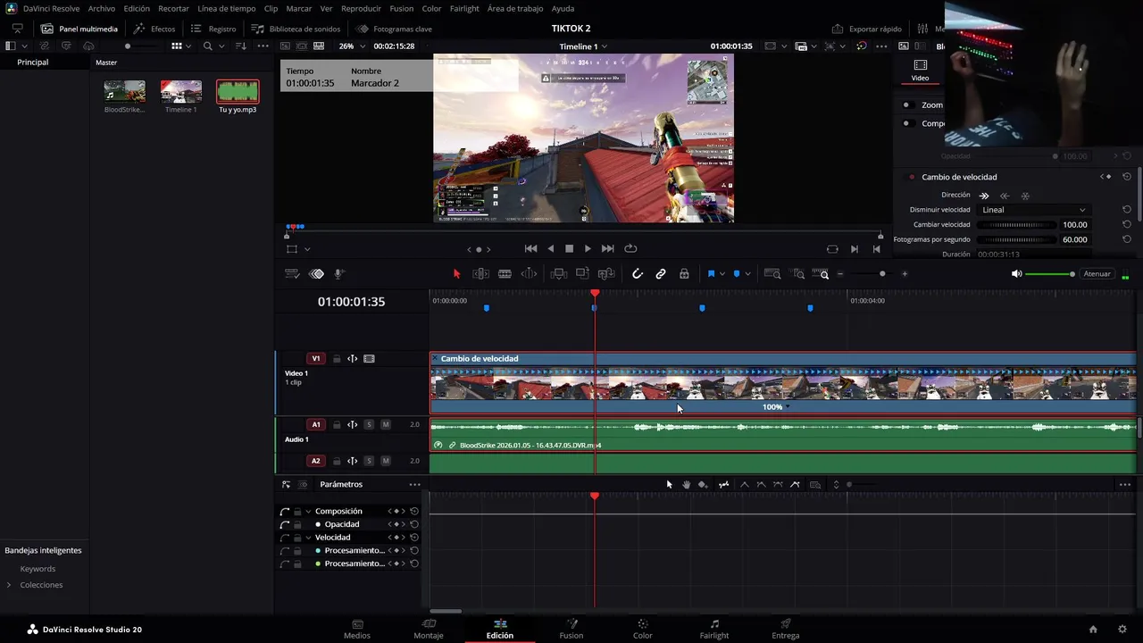The height and width of the screenshot is (643, 1143).
Task: Open the Efectos panel
Action: click(x=154, y=29)
